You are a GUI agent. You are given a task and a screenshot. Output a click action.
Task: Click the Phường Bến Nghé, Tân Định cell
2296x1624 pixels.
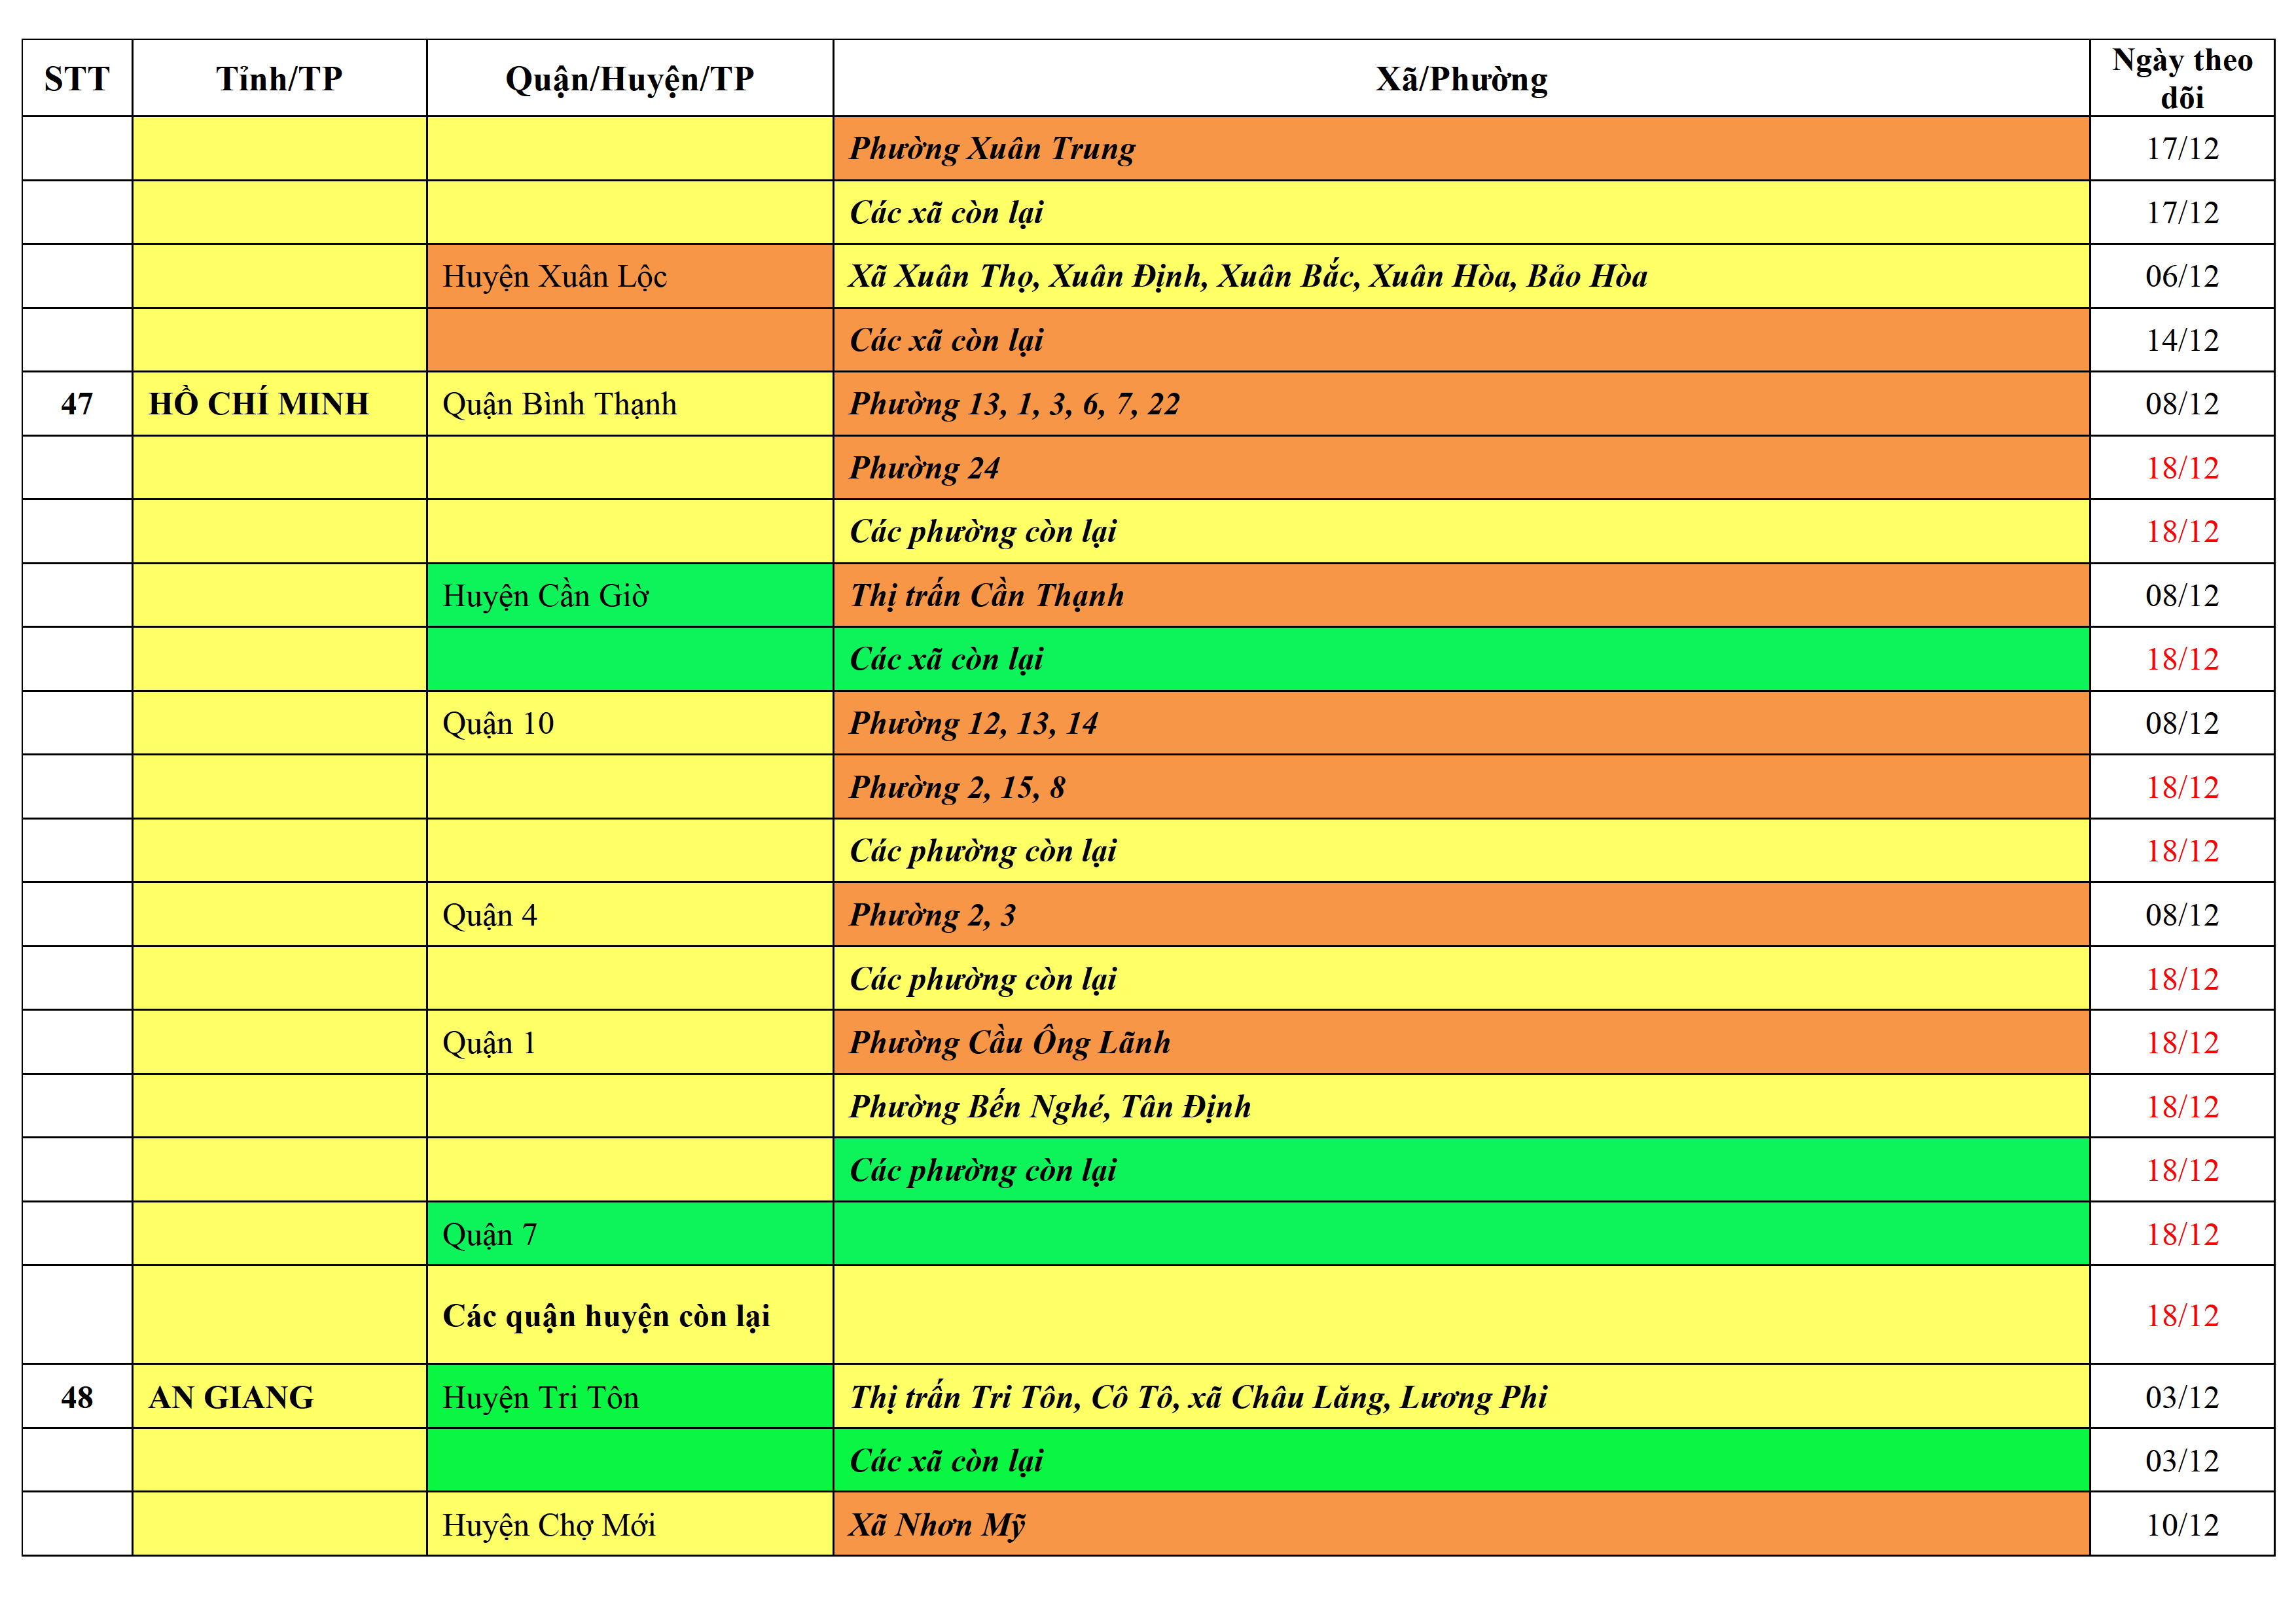point(1049,1107)
